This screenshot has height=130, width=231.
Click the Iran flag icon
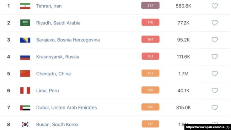(x=25, y=6)
